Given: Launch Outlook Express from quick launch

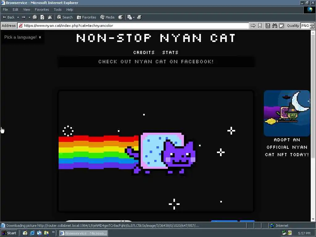Looking at the screenshot, I should click(39, 233).
